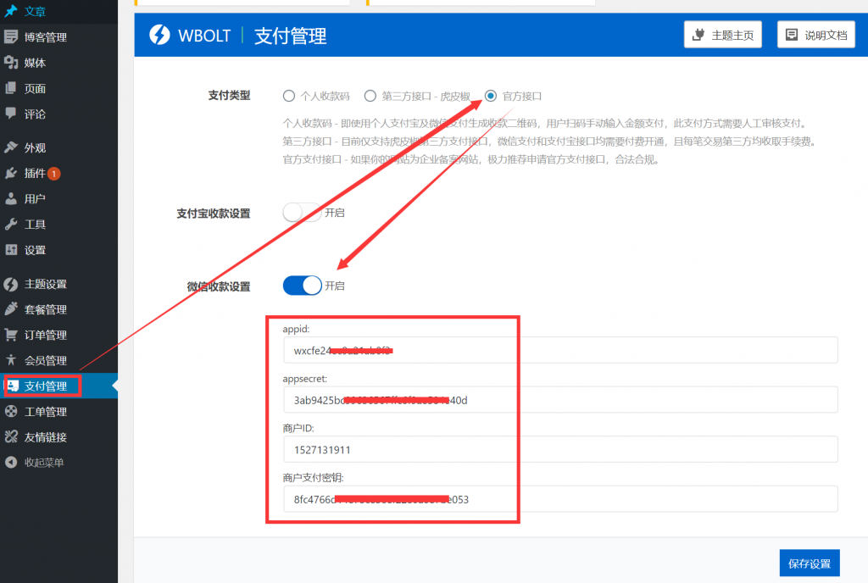Click the 插件 plugin icon
The width and height of the screenshot is (868, 583).
coord(11,173)
